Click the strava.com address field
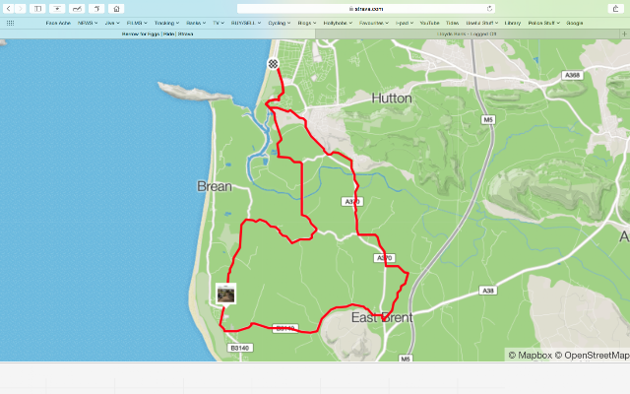Image resolution: width=630 pixels, height=394 pixels. pos(365,9)
